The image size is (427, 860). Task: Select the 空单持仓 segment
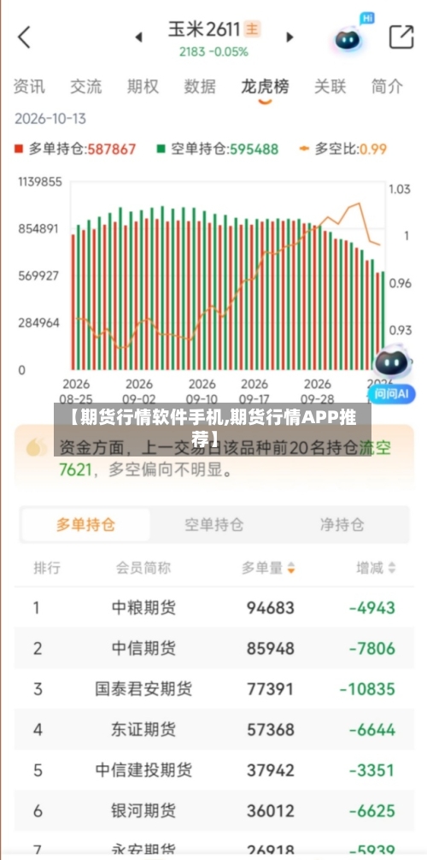tap(213, 525)
